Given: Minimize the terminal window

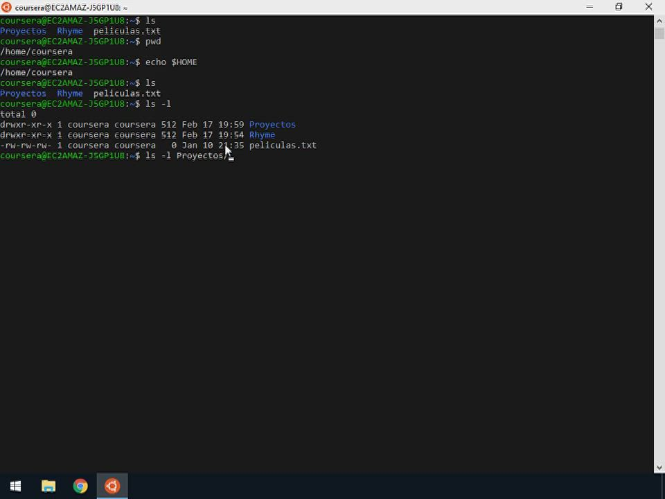Looking at the screenshot, I should click(x=589, y=7).
